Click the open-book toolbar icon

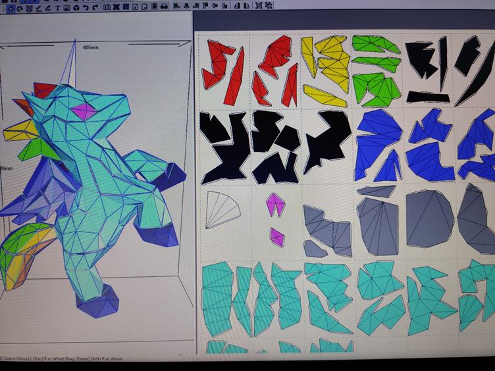tap(107, 7)
